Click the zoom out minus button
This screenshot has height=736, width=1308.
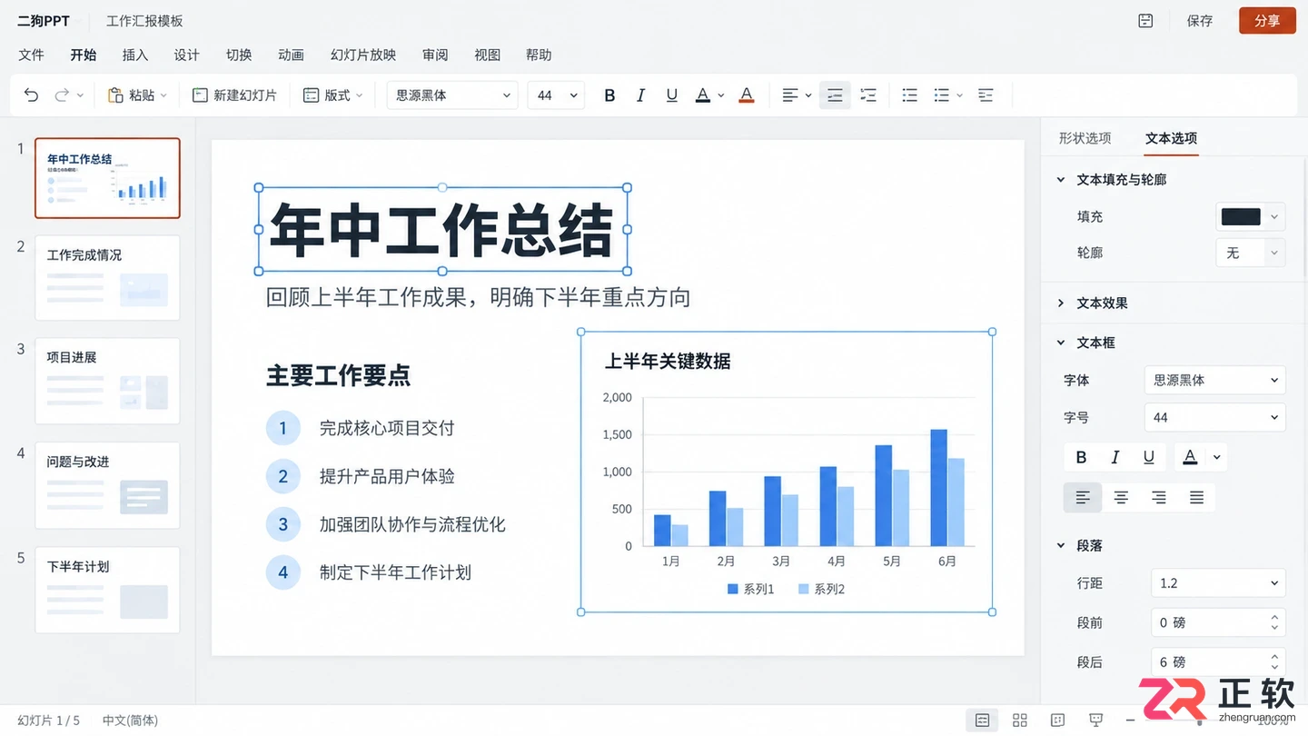click(x=1130, y=720)
